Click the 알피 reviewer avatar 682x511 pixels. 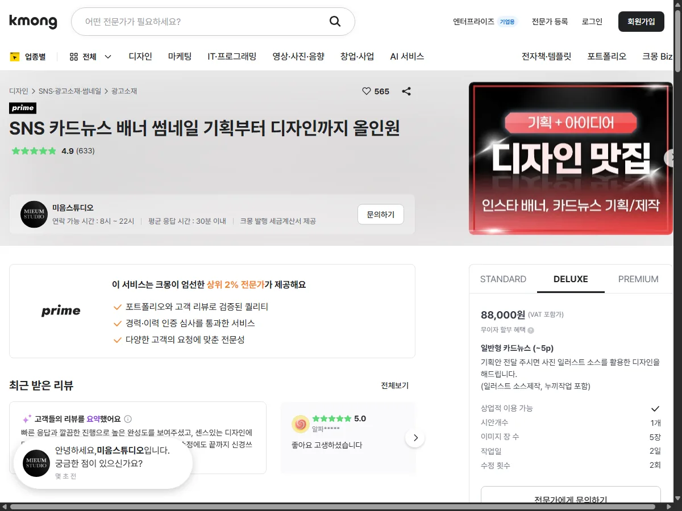click(301, 424)
